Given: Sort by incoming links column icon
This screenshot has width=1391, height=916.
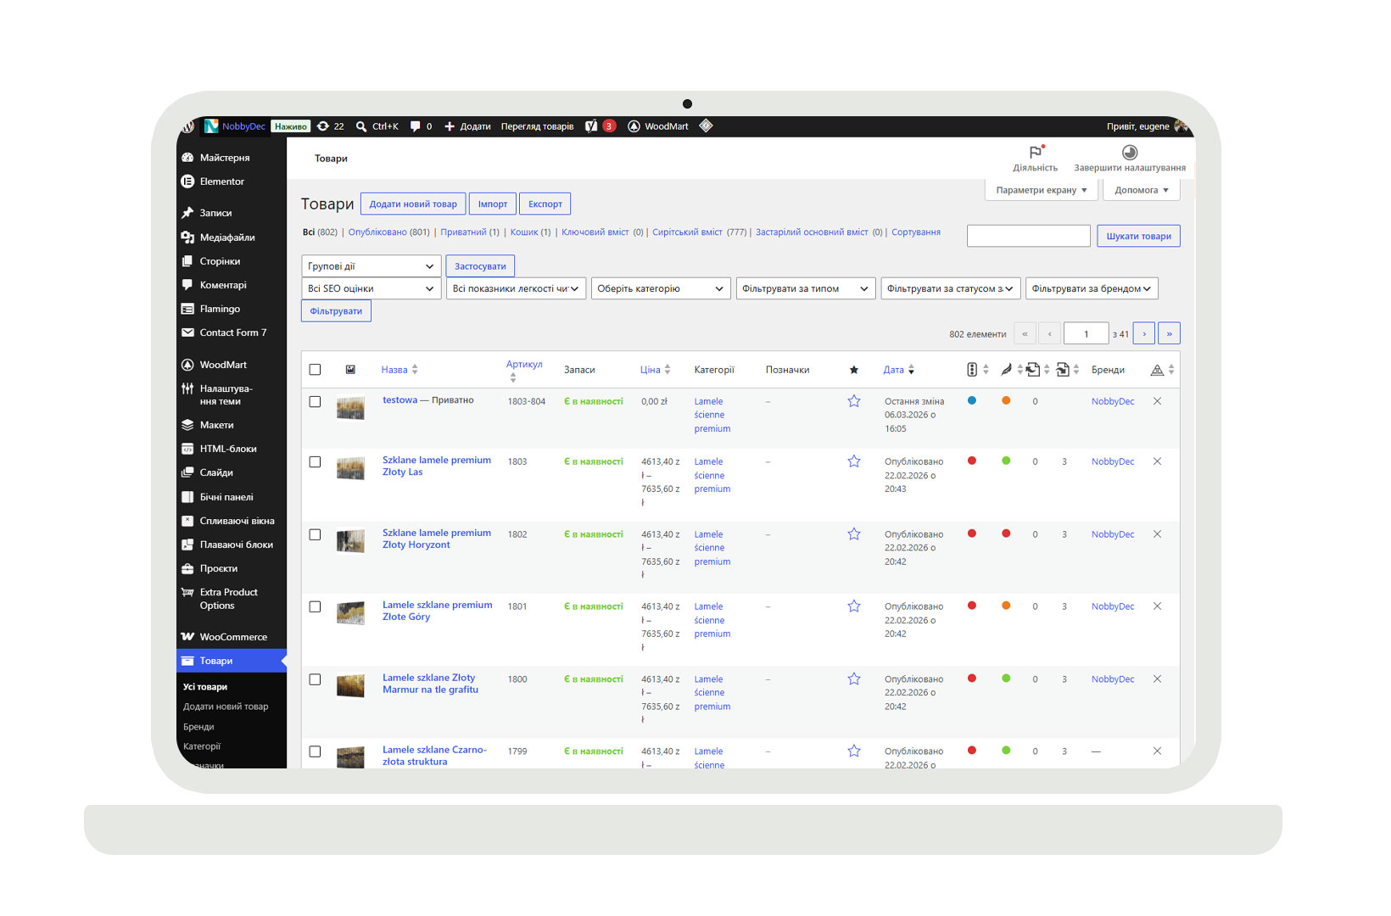Looking at the screenshot, I should pyautogui.click(x=1062, y=370).
